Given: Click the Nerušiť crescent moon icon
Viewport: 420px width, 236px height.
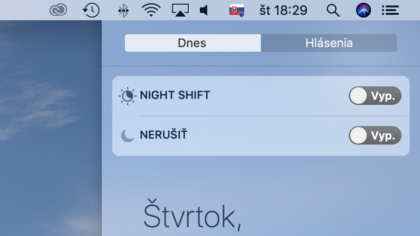Looking at the screenshot, I should [128, 135].
